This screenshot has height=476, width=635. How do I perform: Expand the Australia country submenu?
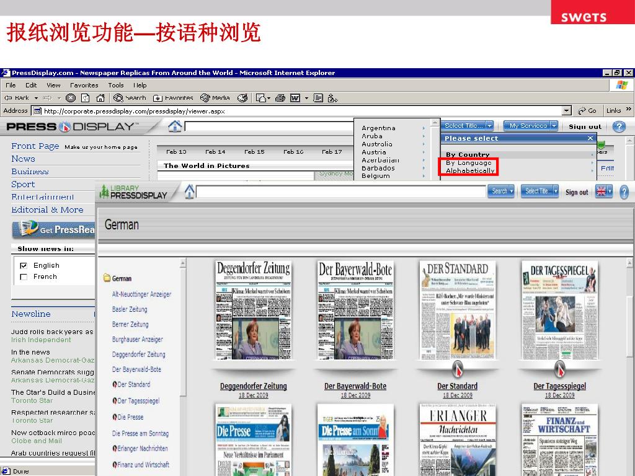(x=424, y=144)
